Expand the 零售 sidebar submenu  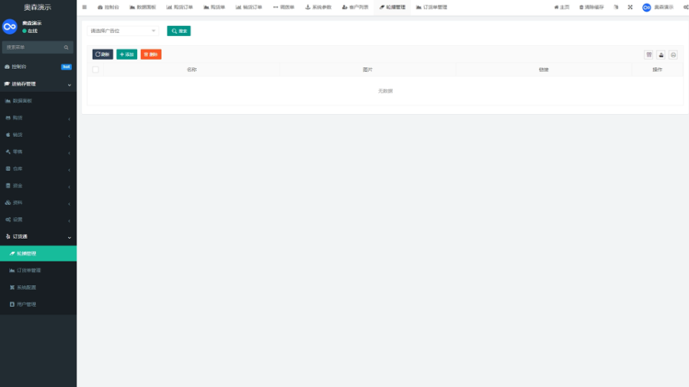[x=38, y=151]
